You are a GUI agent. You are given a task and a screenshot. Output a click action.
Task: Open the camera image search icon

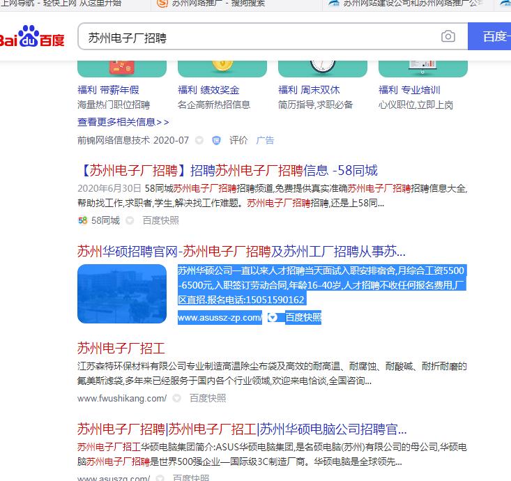pos(448,36)
